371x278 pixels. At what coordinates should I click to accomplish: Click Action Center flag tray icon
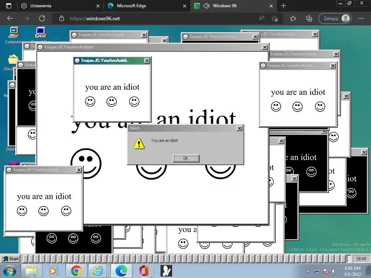point(326,271)
